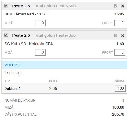Image resolution: width=127 pixels, height=121 pixels.
Task: Collapse the MULTIPLE section header
Action: pos(64,65)
